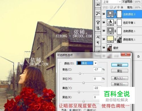Select the 选取颜色 1 layer mask thumbnail
Screen dimensions: 142x111
(x=119, y=31)
